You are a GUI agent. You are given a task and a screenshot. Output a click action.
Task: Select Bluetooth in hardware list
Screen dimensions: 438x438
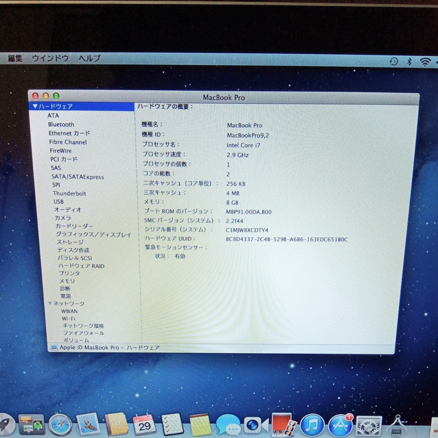61,124
